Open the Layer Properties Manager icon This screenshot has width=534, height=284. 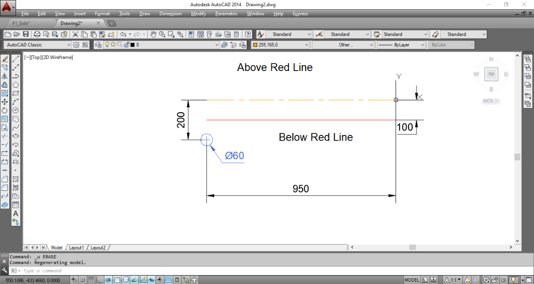point(97,45)
